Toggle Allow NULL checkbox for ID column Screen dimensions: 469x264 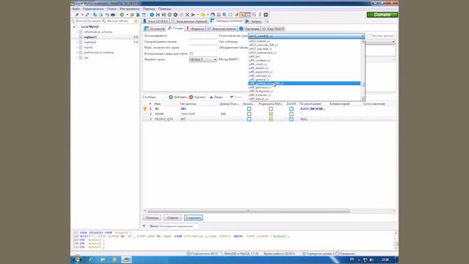coord(270,109)
